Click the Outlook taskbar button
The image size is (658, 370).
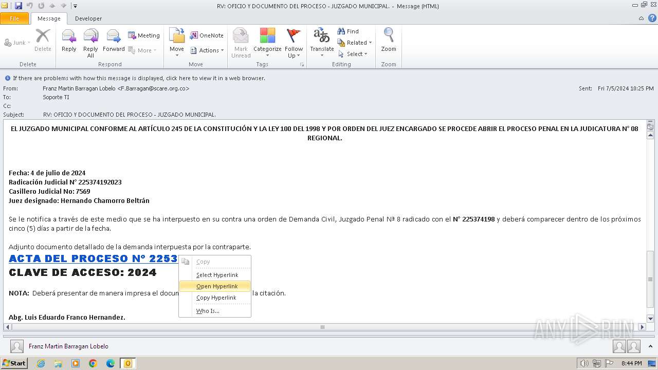click(128, 363)
